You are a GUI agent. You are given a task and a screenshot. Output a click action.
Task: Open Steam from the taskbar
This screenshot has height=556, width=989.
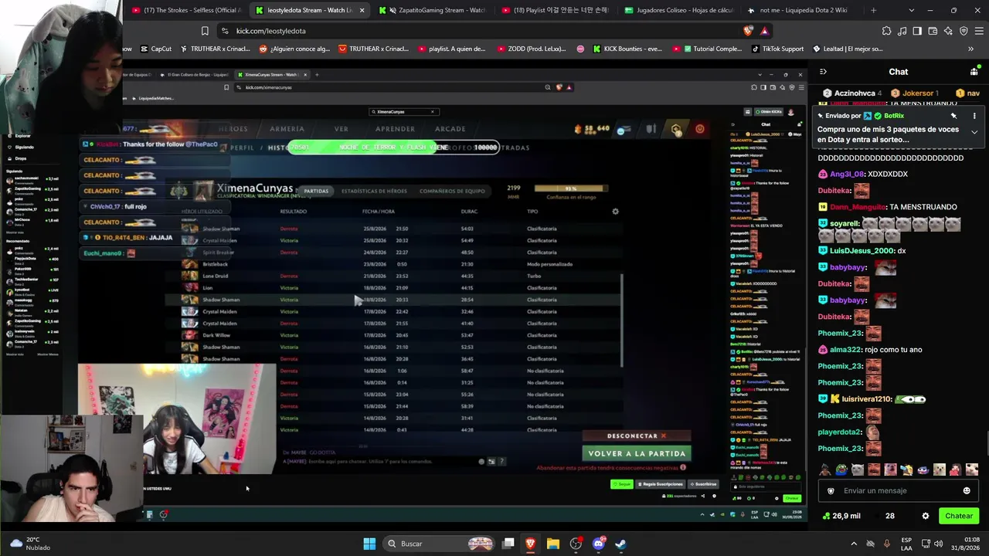(x=620, y=544)
